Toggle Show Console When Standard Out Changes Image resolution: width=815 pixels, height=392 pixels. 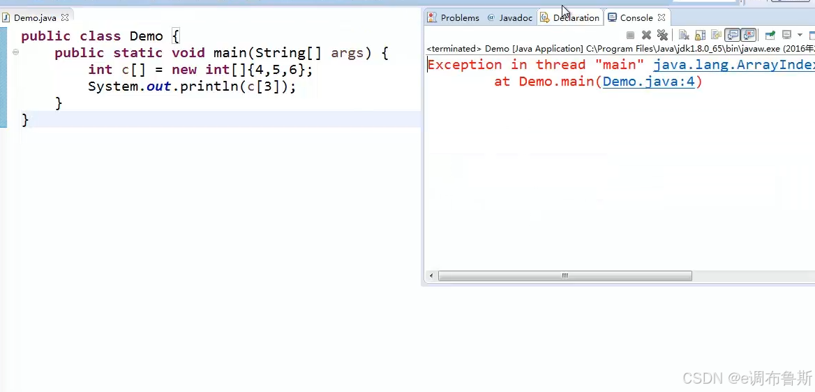[x=733, y=35]
